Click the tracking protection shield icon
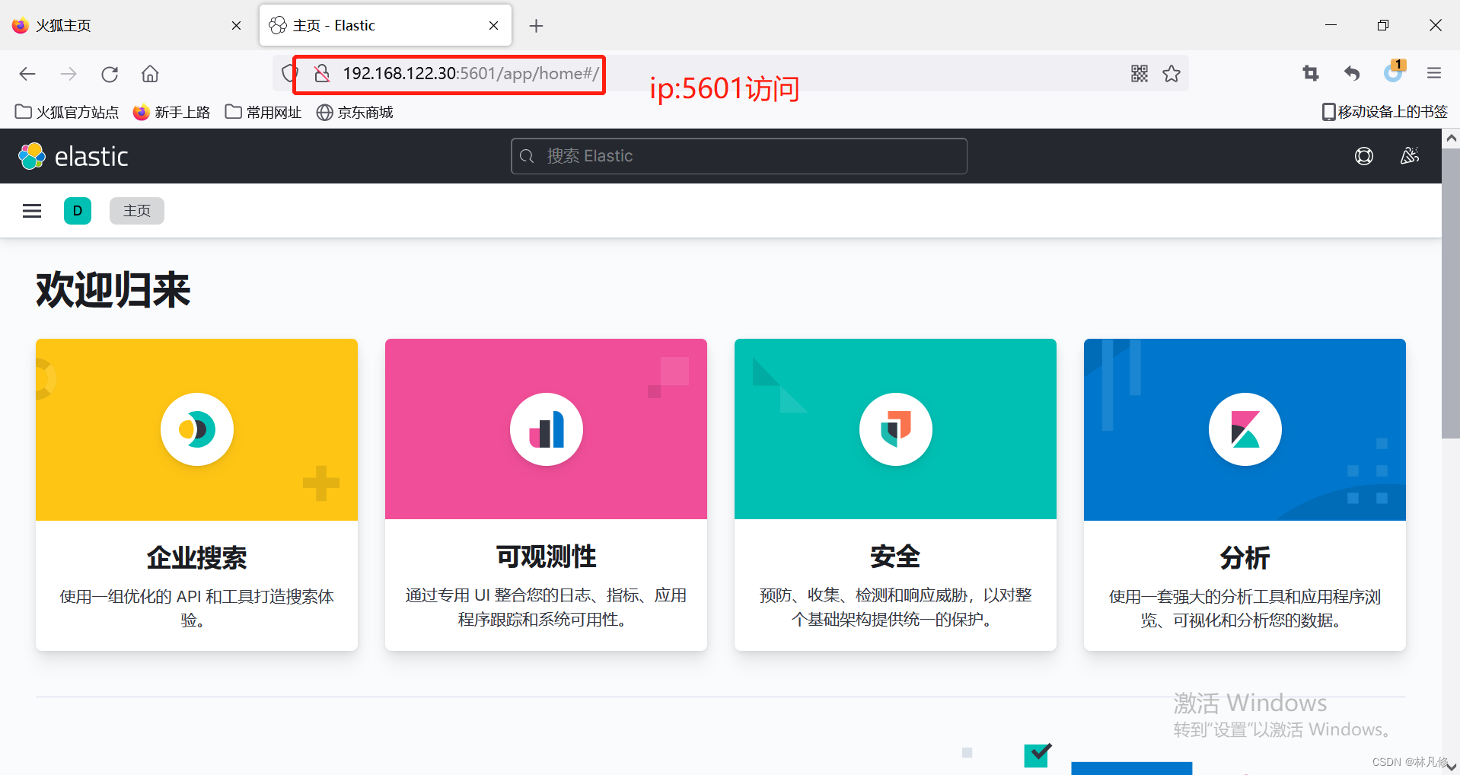The height and width of the screenshot is (775, 1460). coord(288,74)
